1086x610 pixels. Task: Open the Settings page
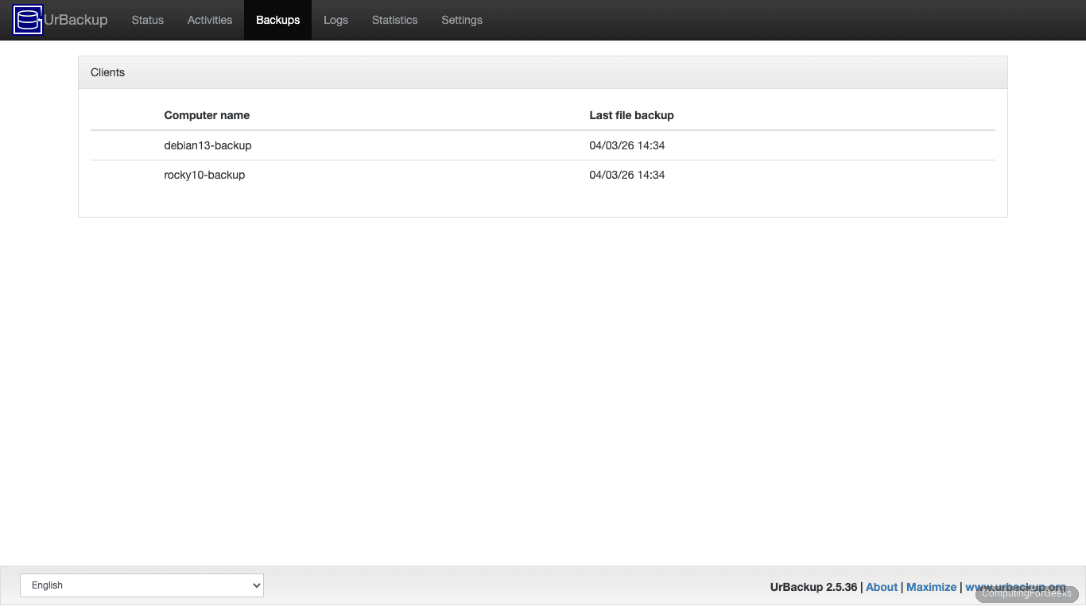tap(462, 20)
